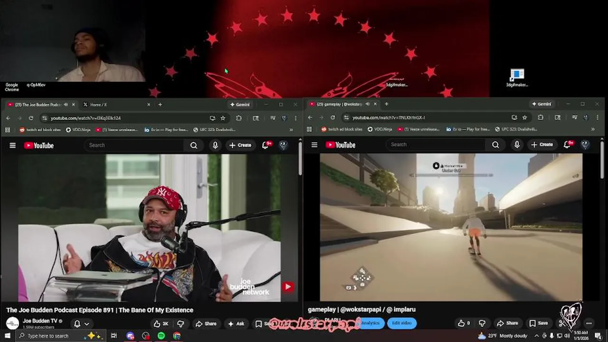Open Extensions puzzle icon in left Chrome
608x342 pixels.
(x=238, y=118)
